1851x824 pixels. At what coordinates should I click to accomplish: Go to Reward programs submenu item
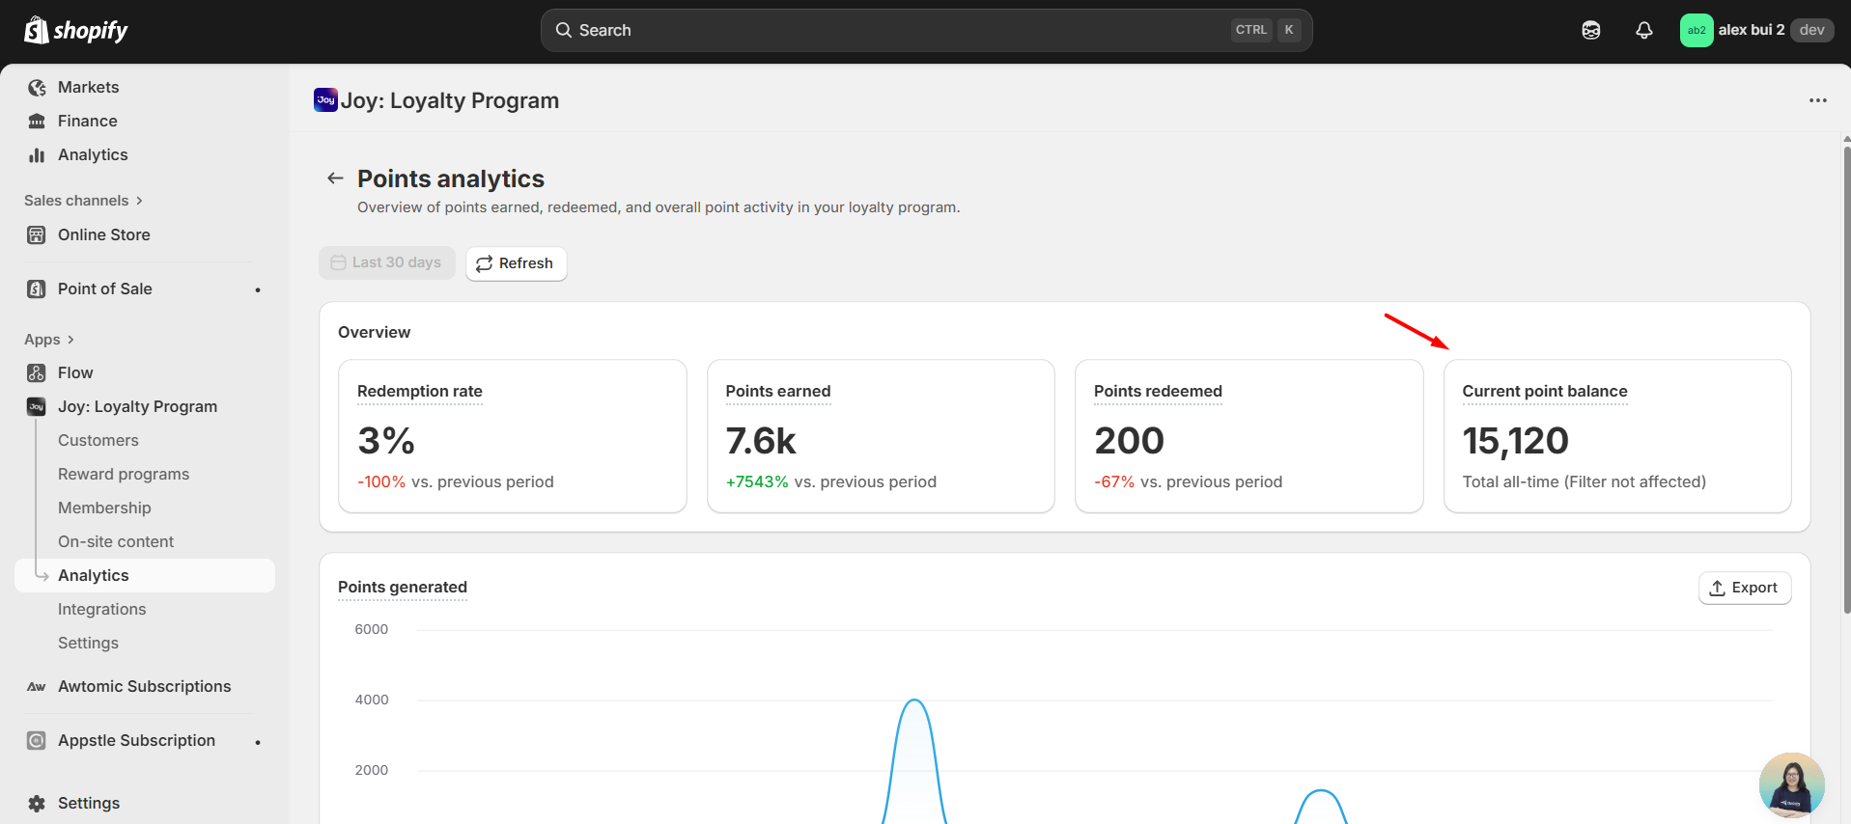(124, 475)
